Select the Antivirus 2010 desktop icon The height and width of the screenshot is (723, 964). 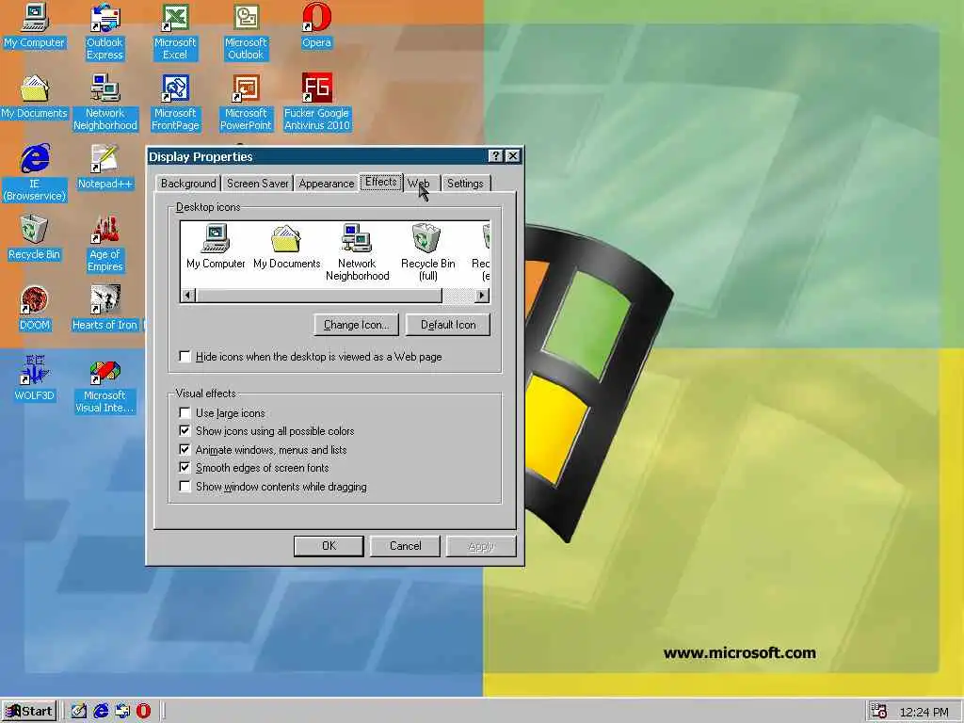coord(316,103)
